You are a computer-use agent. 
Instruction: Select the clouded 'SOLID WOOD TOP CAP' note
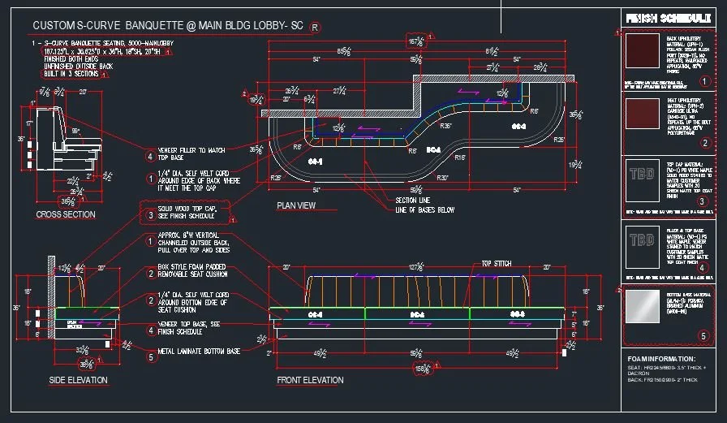pyautogui.click(x=186, y=213)
